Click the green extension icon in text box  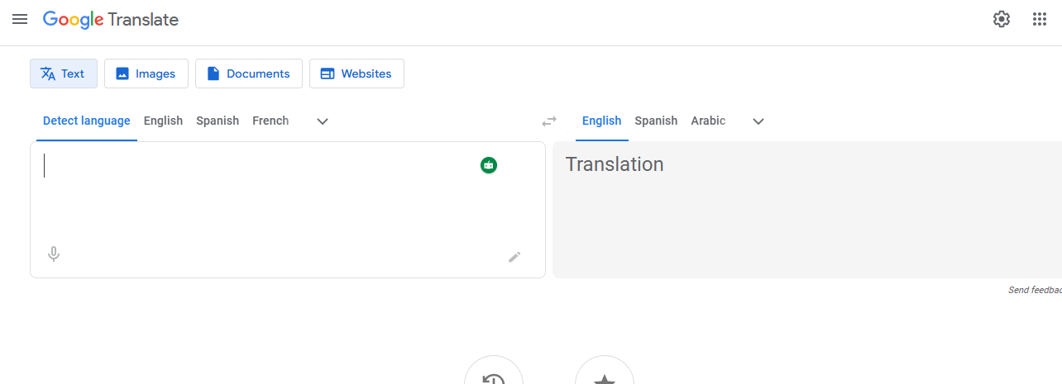coord(489,165)
